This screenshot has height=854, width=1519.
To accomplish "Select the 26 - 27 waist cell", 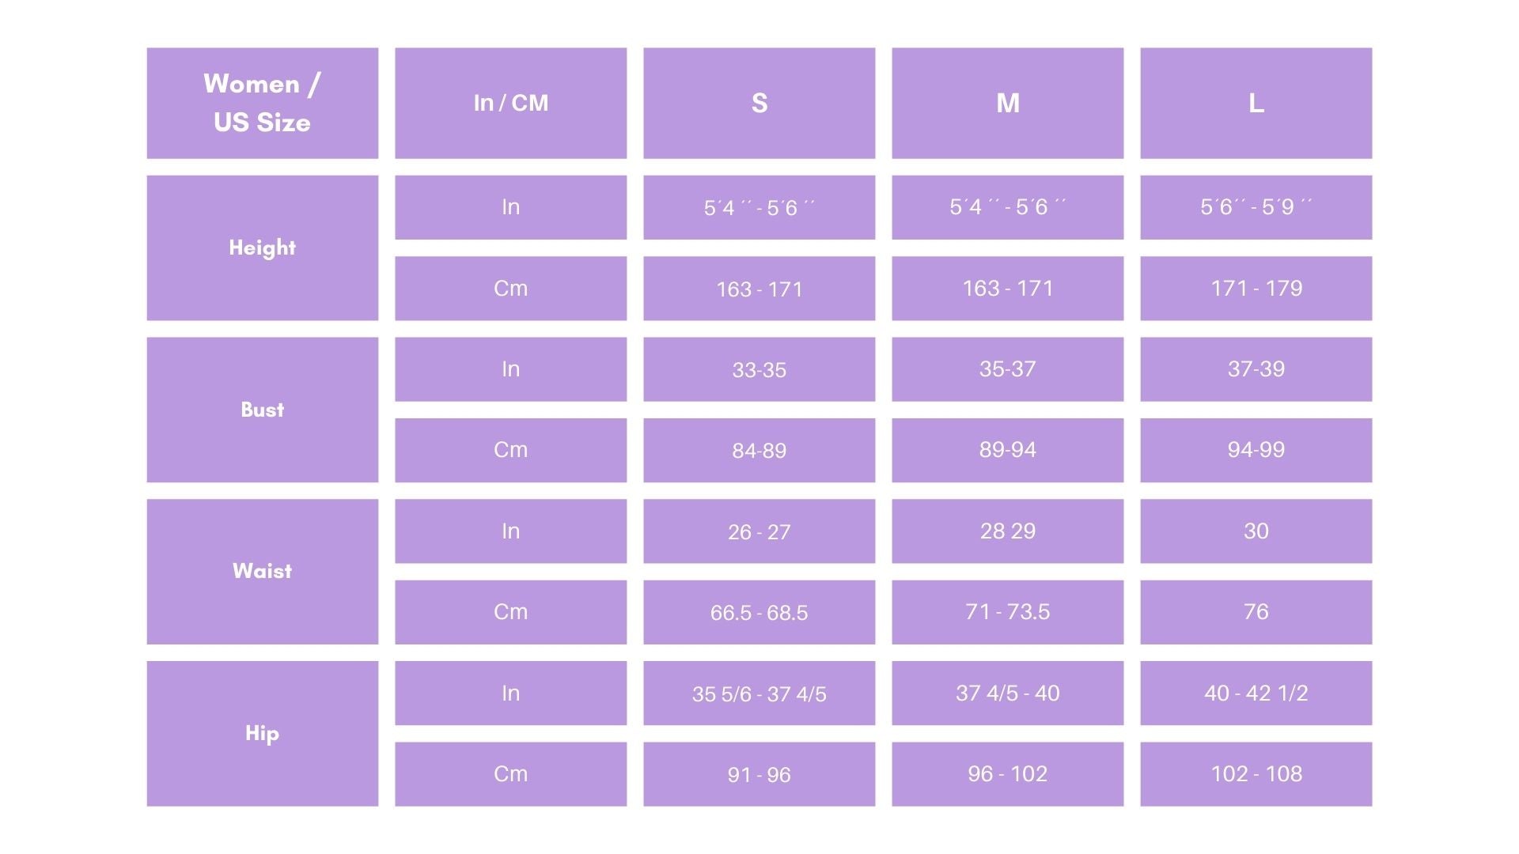I will [759, 531].
